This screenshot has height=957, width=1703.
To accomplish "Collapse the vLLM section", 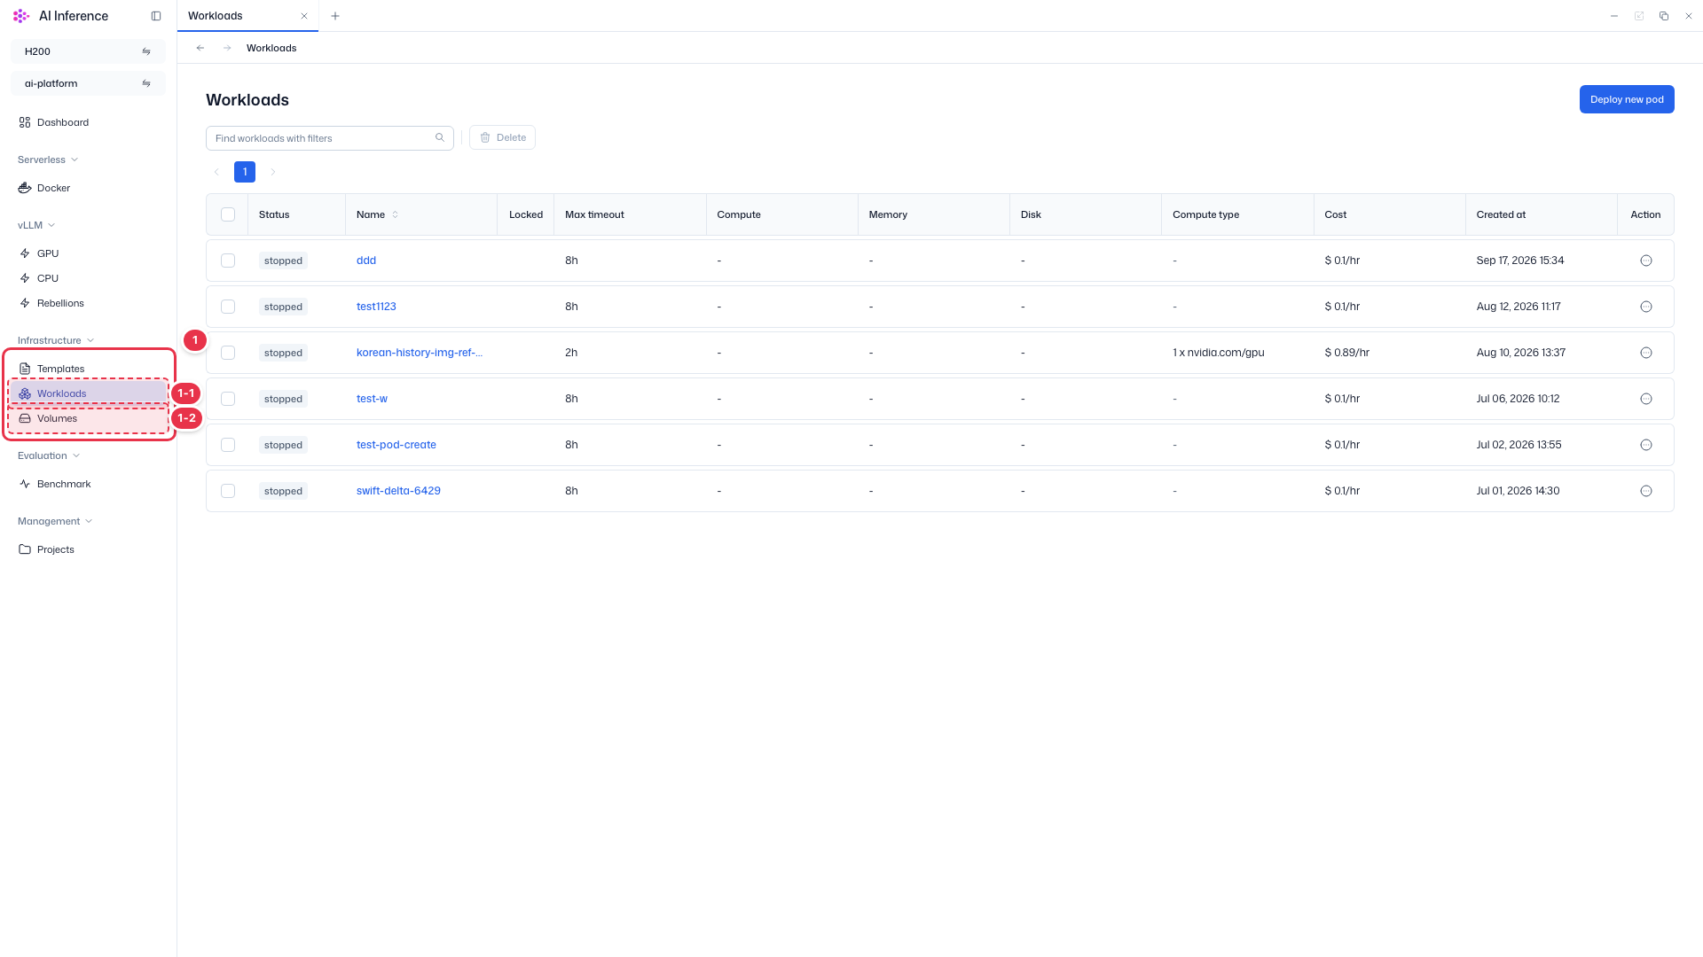I will point(36,225).
